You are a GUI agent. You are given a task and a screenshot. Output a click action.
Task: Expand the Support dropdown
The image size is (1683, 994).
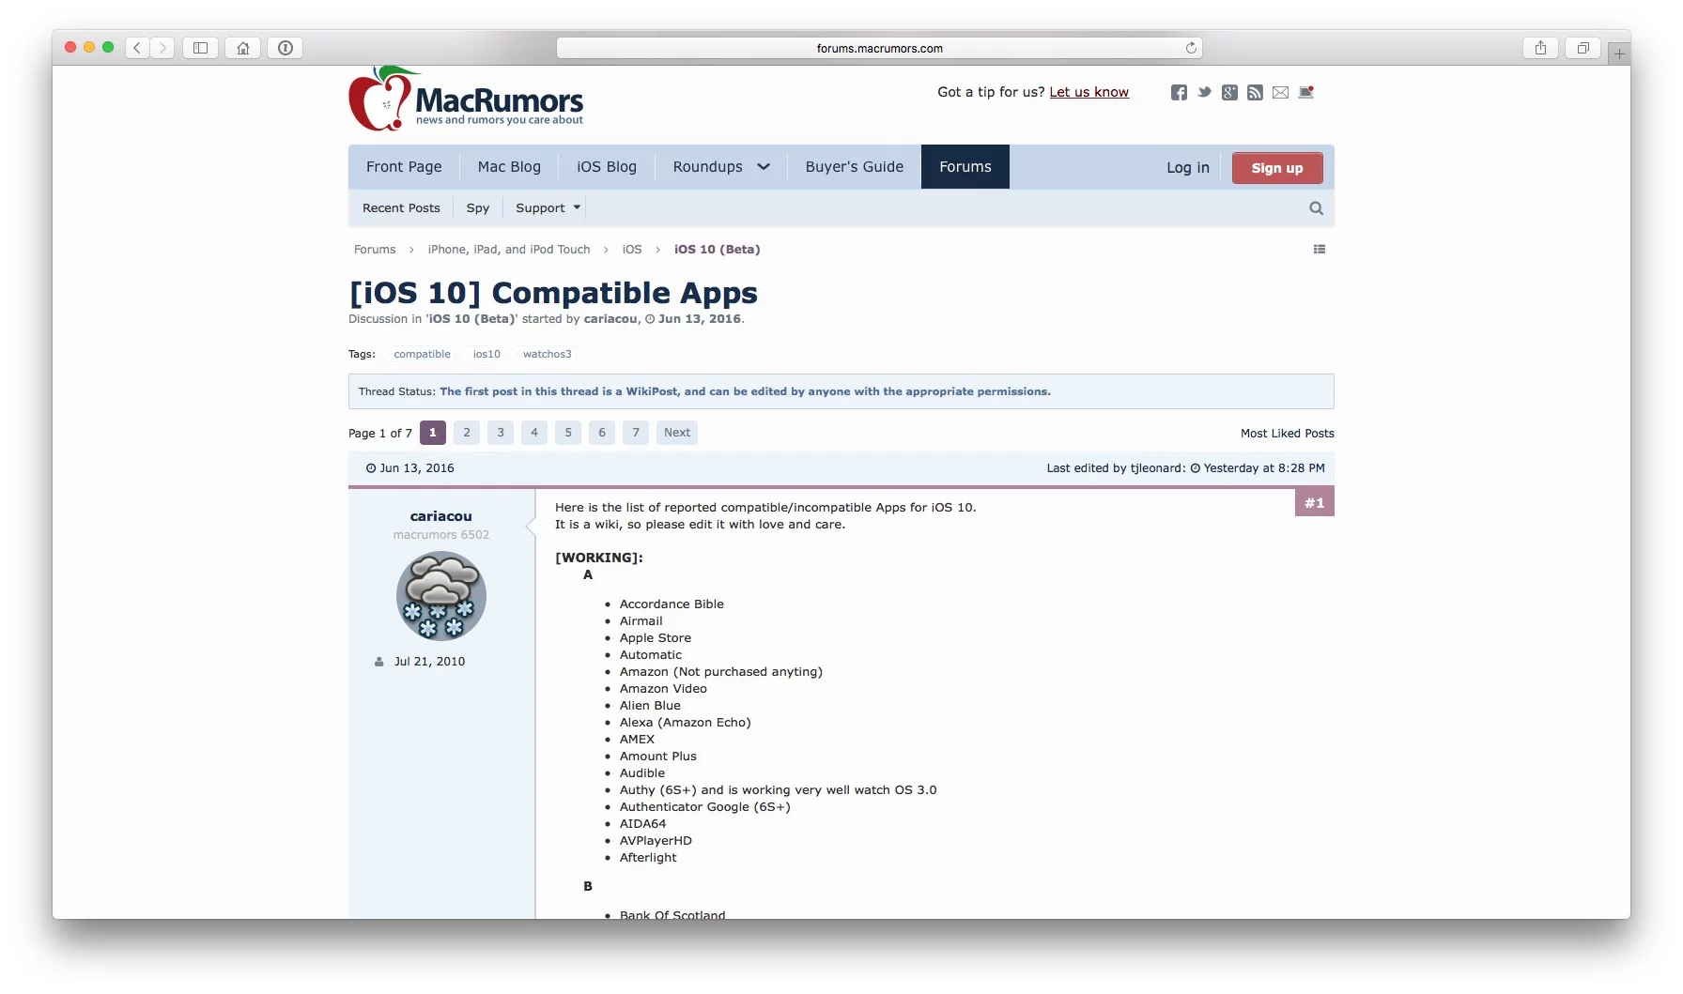[548, 208]
